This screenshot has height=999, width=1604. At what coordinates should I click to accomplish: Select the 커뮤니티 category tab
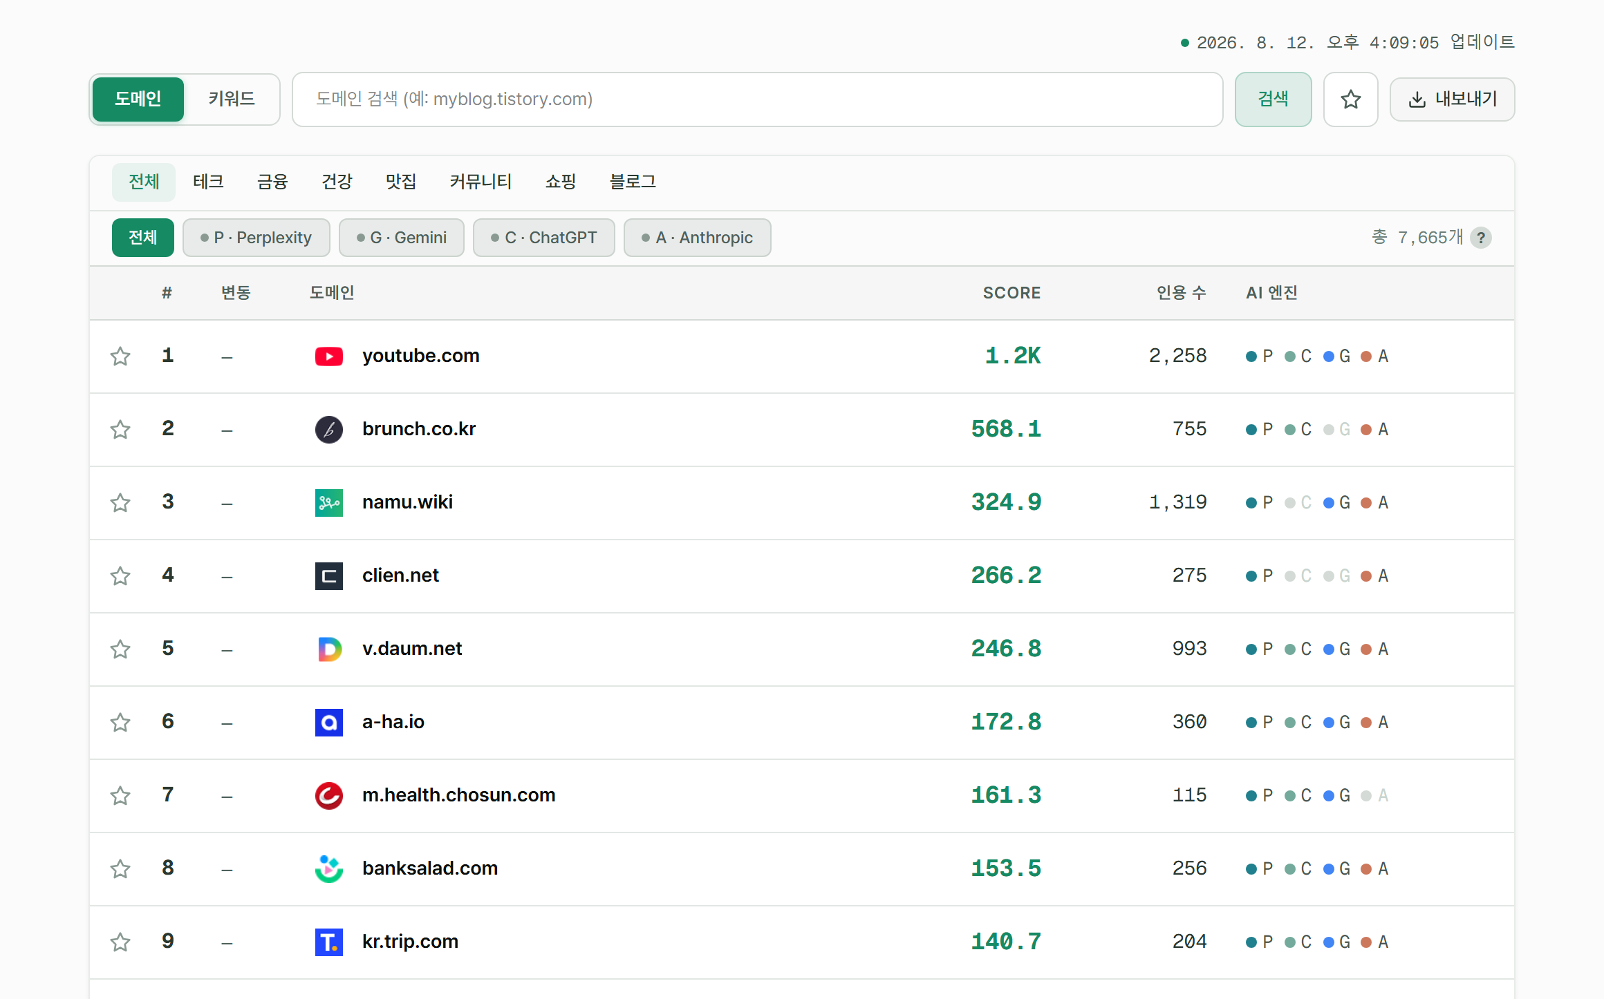click(481, 182)
